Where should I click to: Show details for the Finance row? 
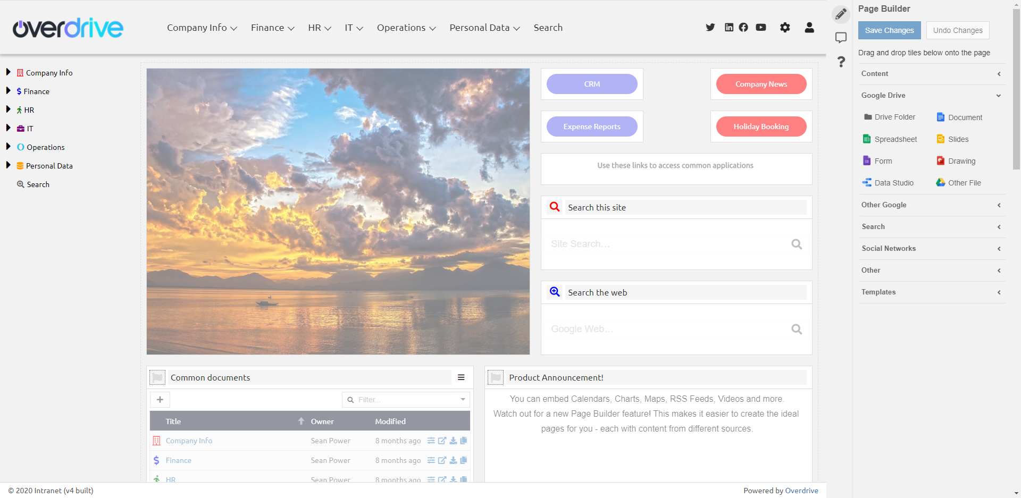pos(431,460)
